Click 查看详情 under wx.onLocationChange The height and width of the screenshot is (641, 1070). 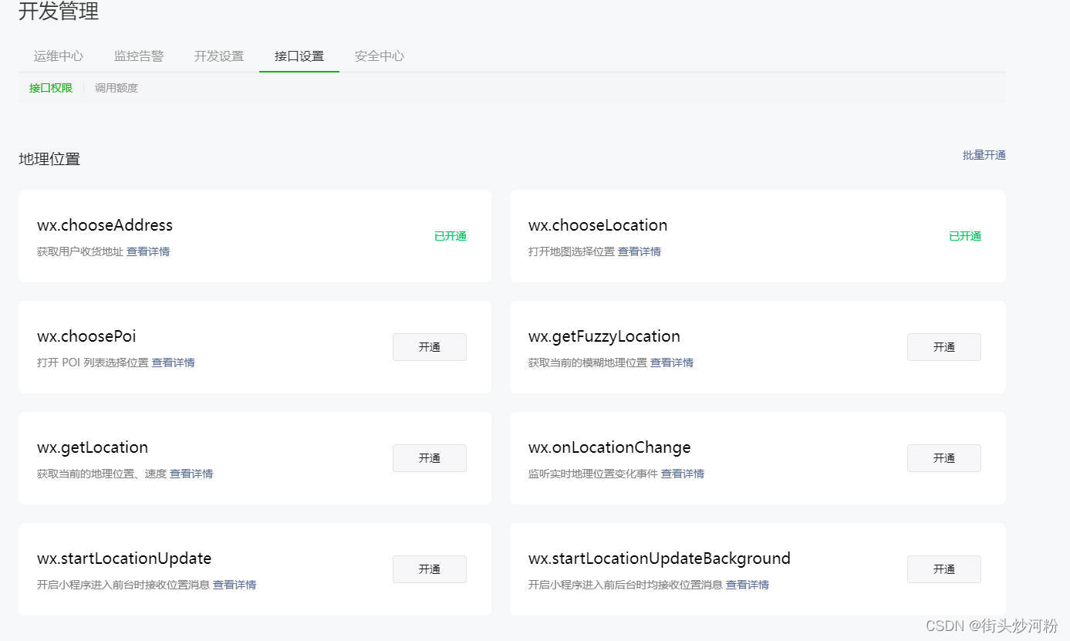(683, 474)
